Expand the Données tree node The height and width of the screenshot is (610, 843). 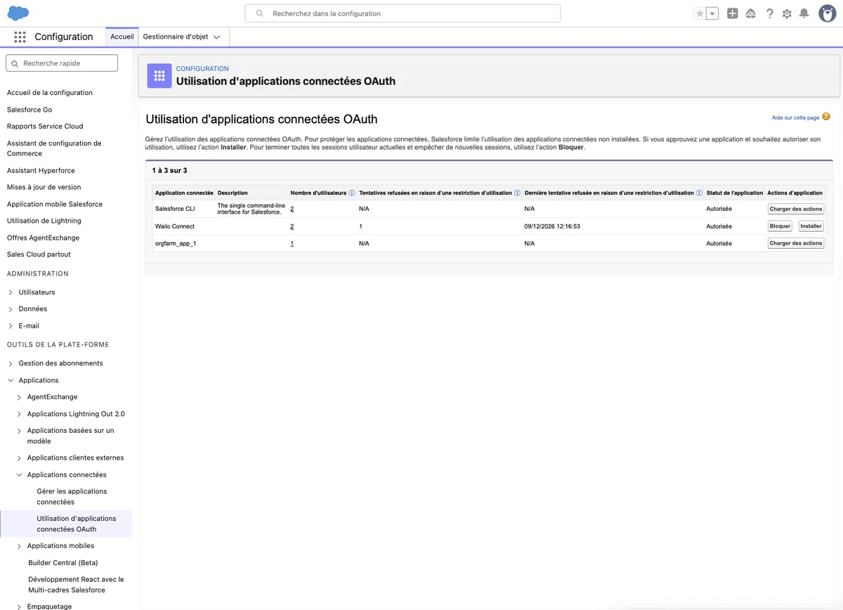11,309
